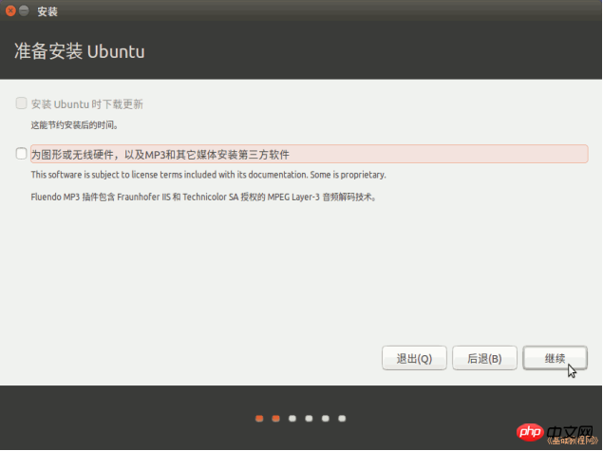Enable third-party software installation checkbox
The width and height of the screenshot is (603, 451).
point(21,154)
